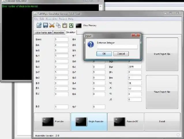
Task: Select the Simulator tab
Action: [71, 32]
